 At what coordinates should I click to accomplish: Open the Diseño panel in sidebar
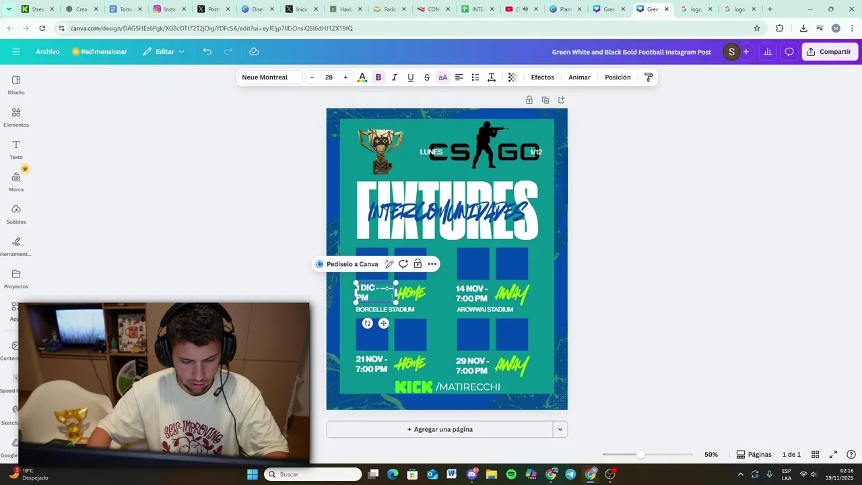click(x=16, y=85)
